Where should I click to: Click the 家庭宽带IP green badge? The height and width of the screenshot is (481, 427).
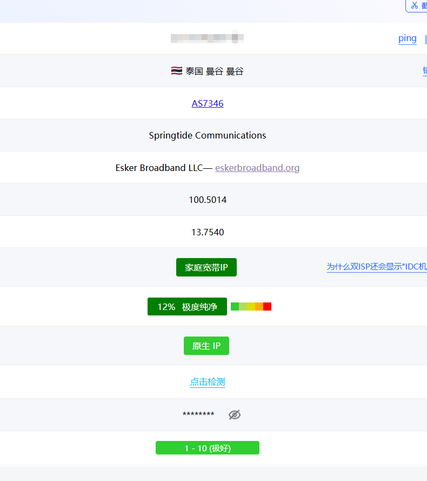tap(206, 267)
